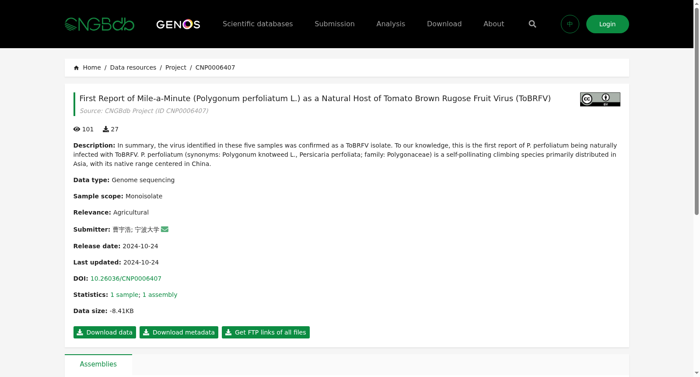Click the Login button

pyautogui.click(x=608, y=24)
